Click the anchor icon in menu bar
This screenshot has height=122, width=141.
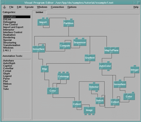tap(4, 7)
